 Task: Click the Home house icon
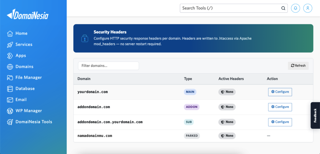click(10, 34)
